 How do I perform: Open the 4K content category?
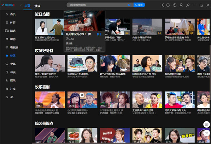click(x=12, y=97)
